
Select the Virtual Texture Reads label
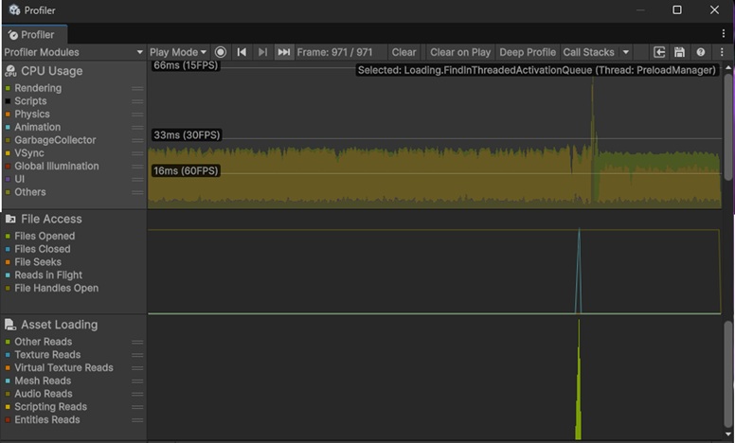[63, 367]
